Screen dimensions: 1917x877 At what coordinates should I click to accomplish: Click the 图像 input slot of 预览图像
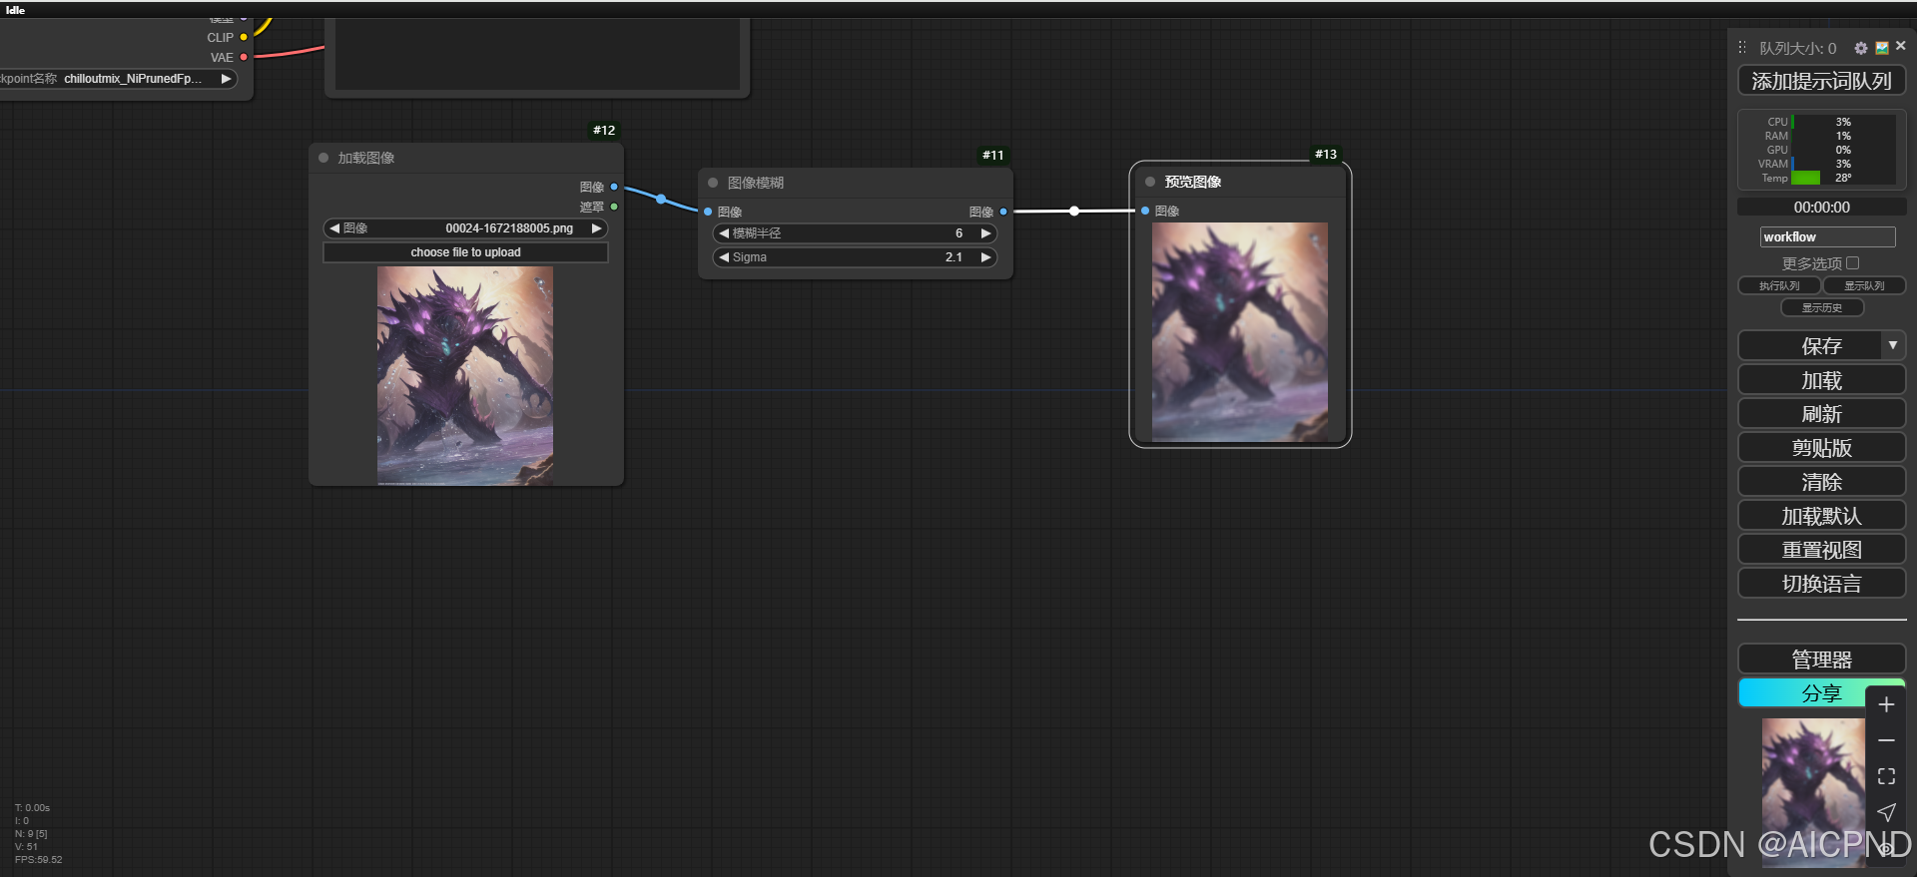tap(1145, 211)
